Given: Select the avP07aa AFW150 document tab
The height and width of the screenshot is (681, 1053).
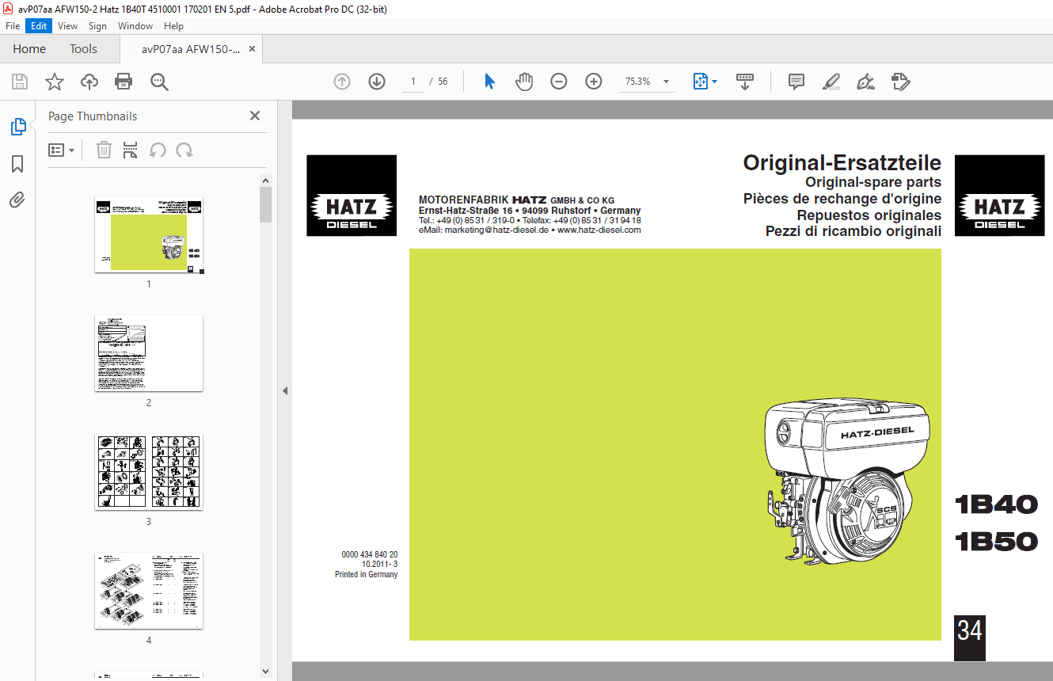Looking at the screenshot, I should click(191, 49).
